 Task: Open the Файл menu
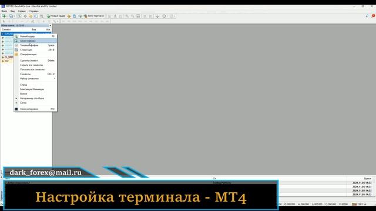4,11
